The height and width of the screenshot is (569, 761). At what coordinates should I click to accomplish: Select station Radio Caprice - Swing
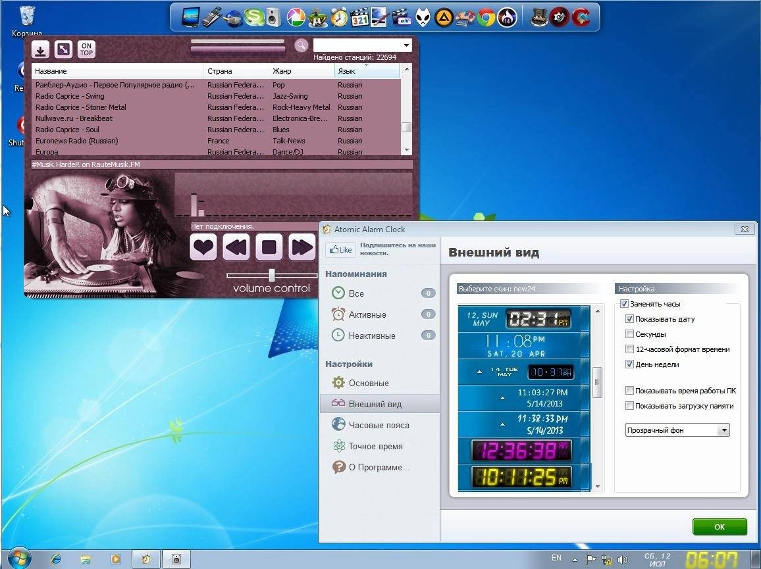coord(217,96)
